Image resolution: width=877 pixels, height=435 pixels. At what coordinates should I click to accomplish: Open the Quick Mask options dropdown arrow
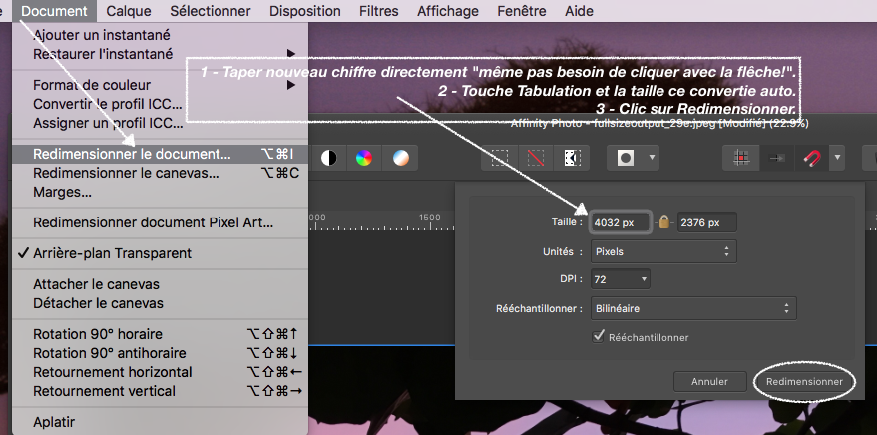[x=652, y=159]
